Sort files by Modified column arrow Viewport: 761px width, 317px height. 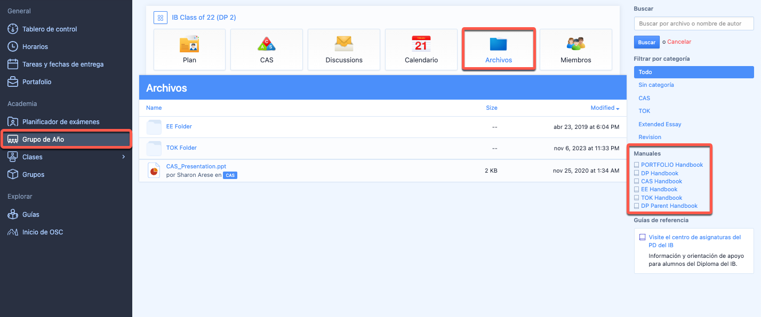click(x=618, y=108)
